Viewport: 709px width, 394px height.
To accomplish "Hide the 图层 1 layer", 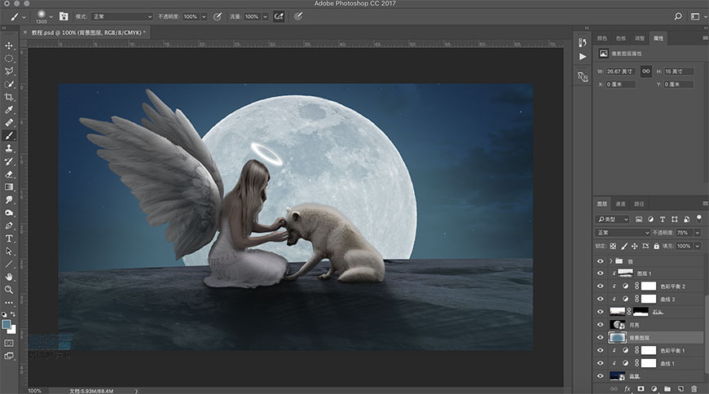I will click(x=600, y=274).
